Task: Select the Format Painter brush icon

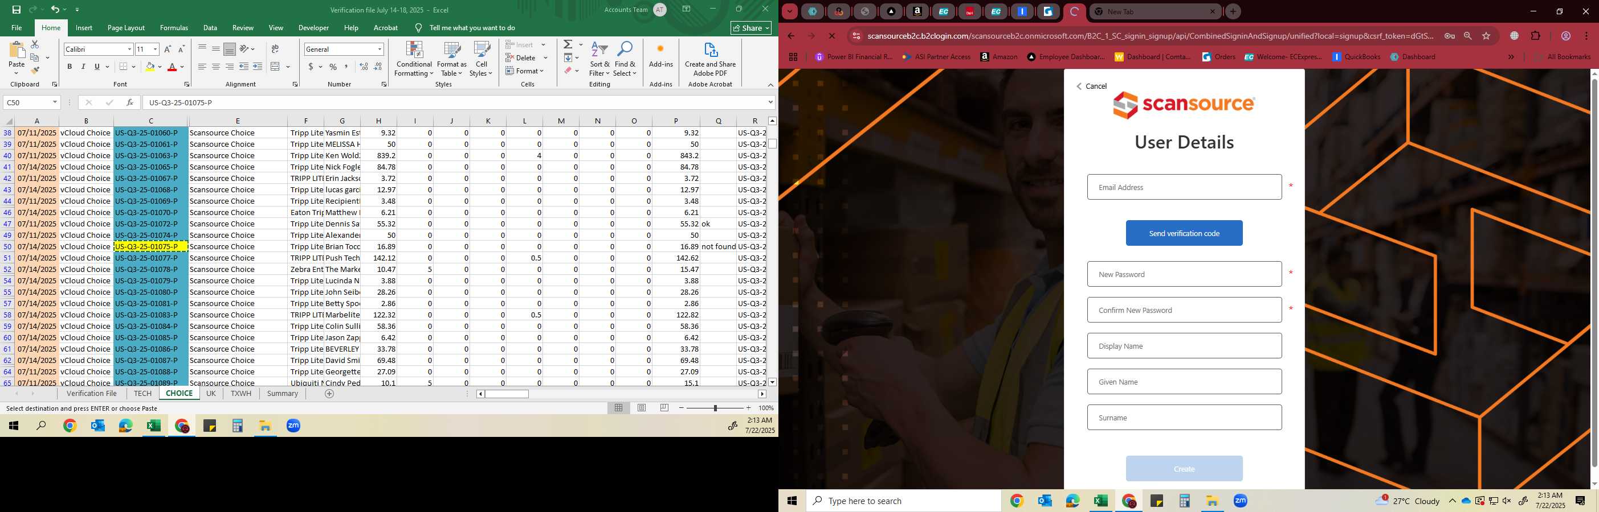Action: click(35, 70)
